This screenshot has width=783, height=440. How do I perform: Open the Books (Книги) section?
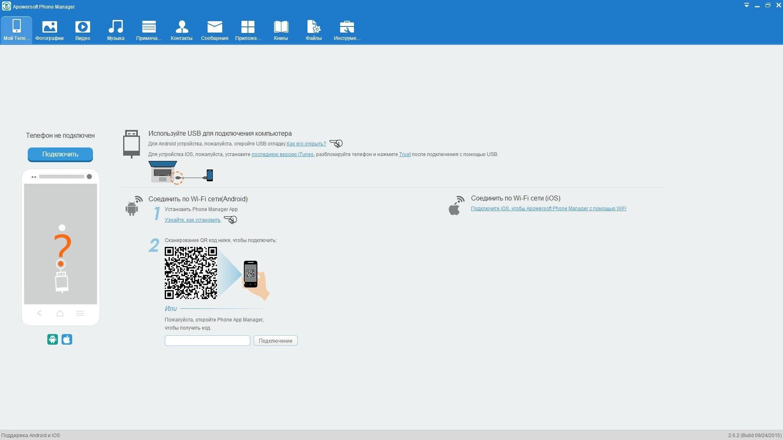pos(281,30)
